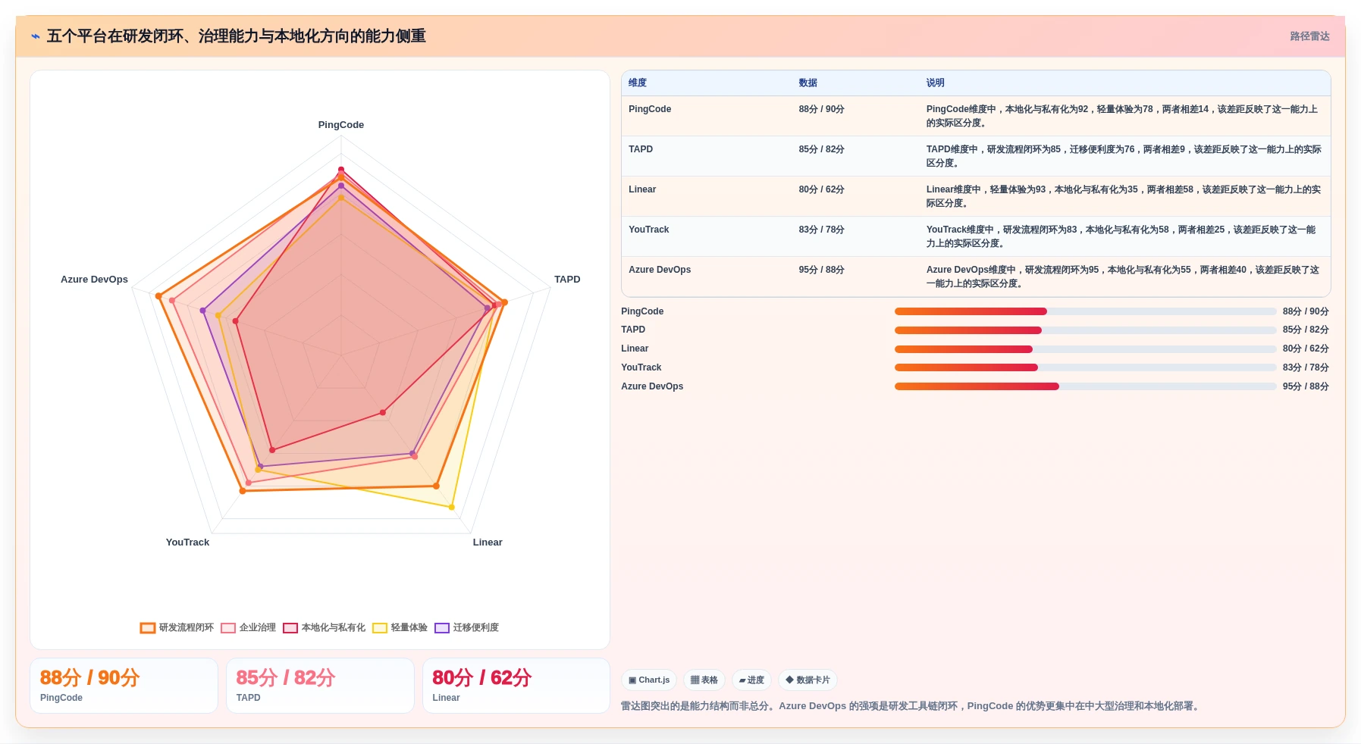Toggle the 企业治理 legend series
This screenshot has height=744, width=1361.
249,627
